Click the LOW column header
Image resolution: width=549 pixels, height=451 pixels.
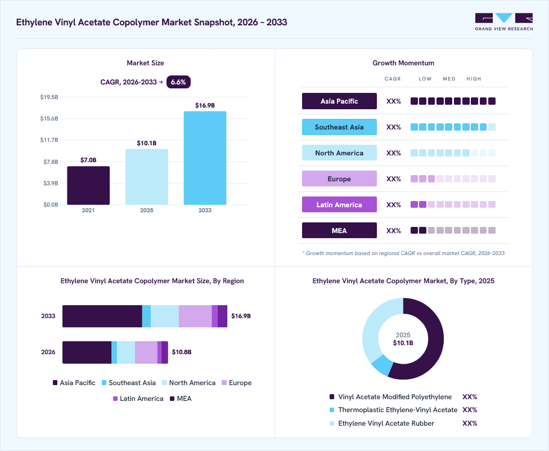pyautogui.click(x=425, y=79)
